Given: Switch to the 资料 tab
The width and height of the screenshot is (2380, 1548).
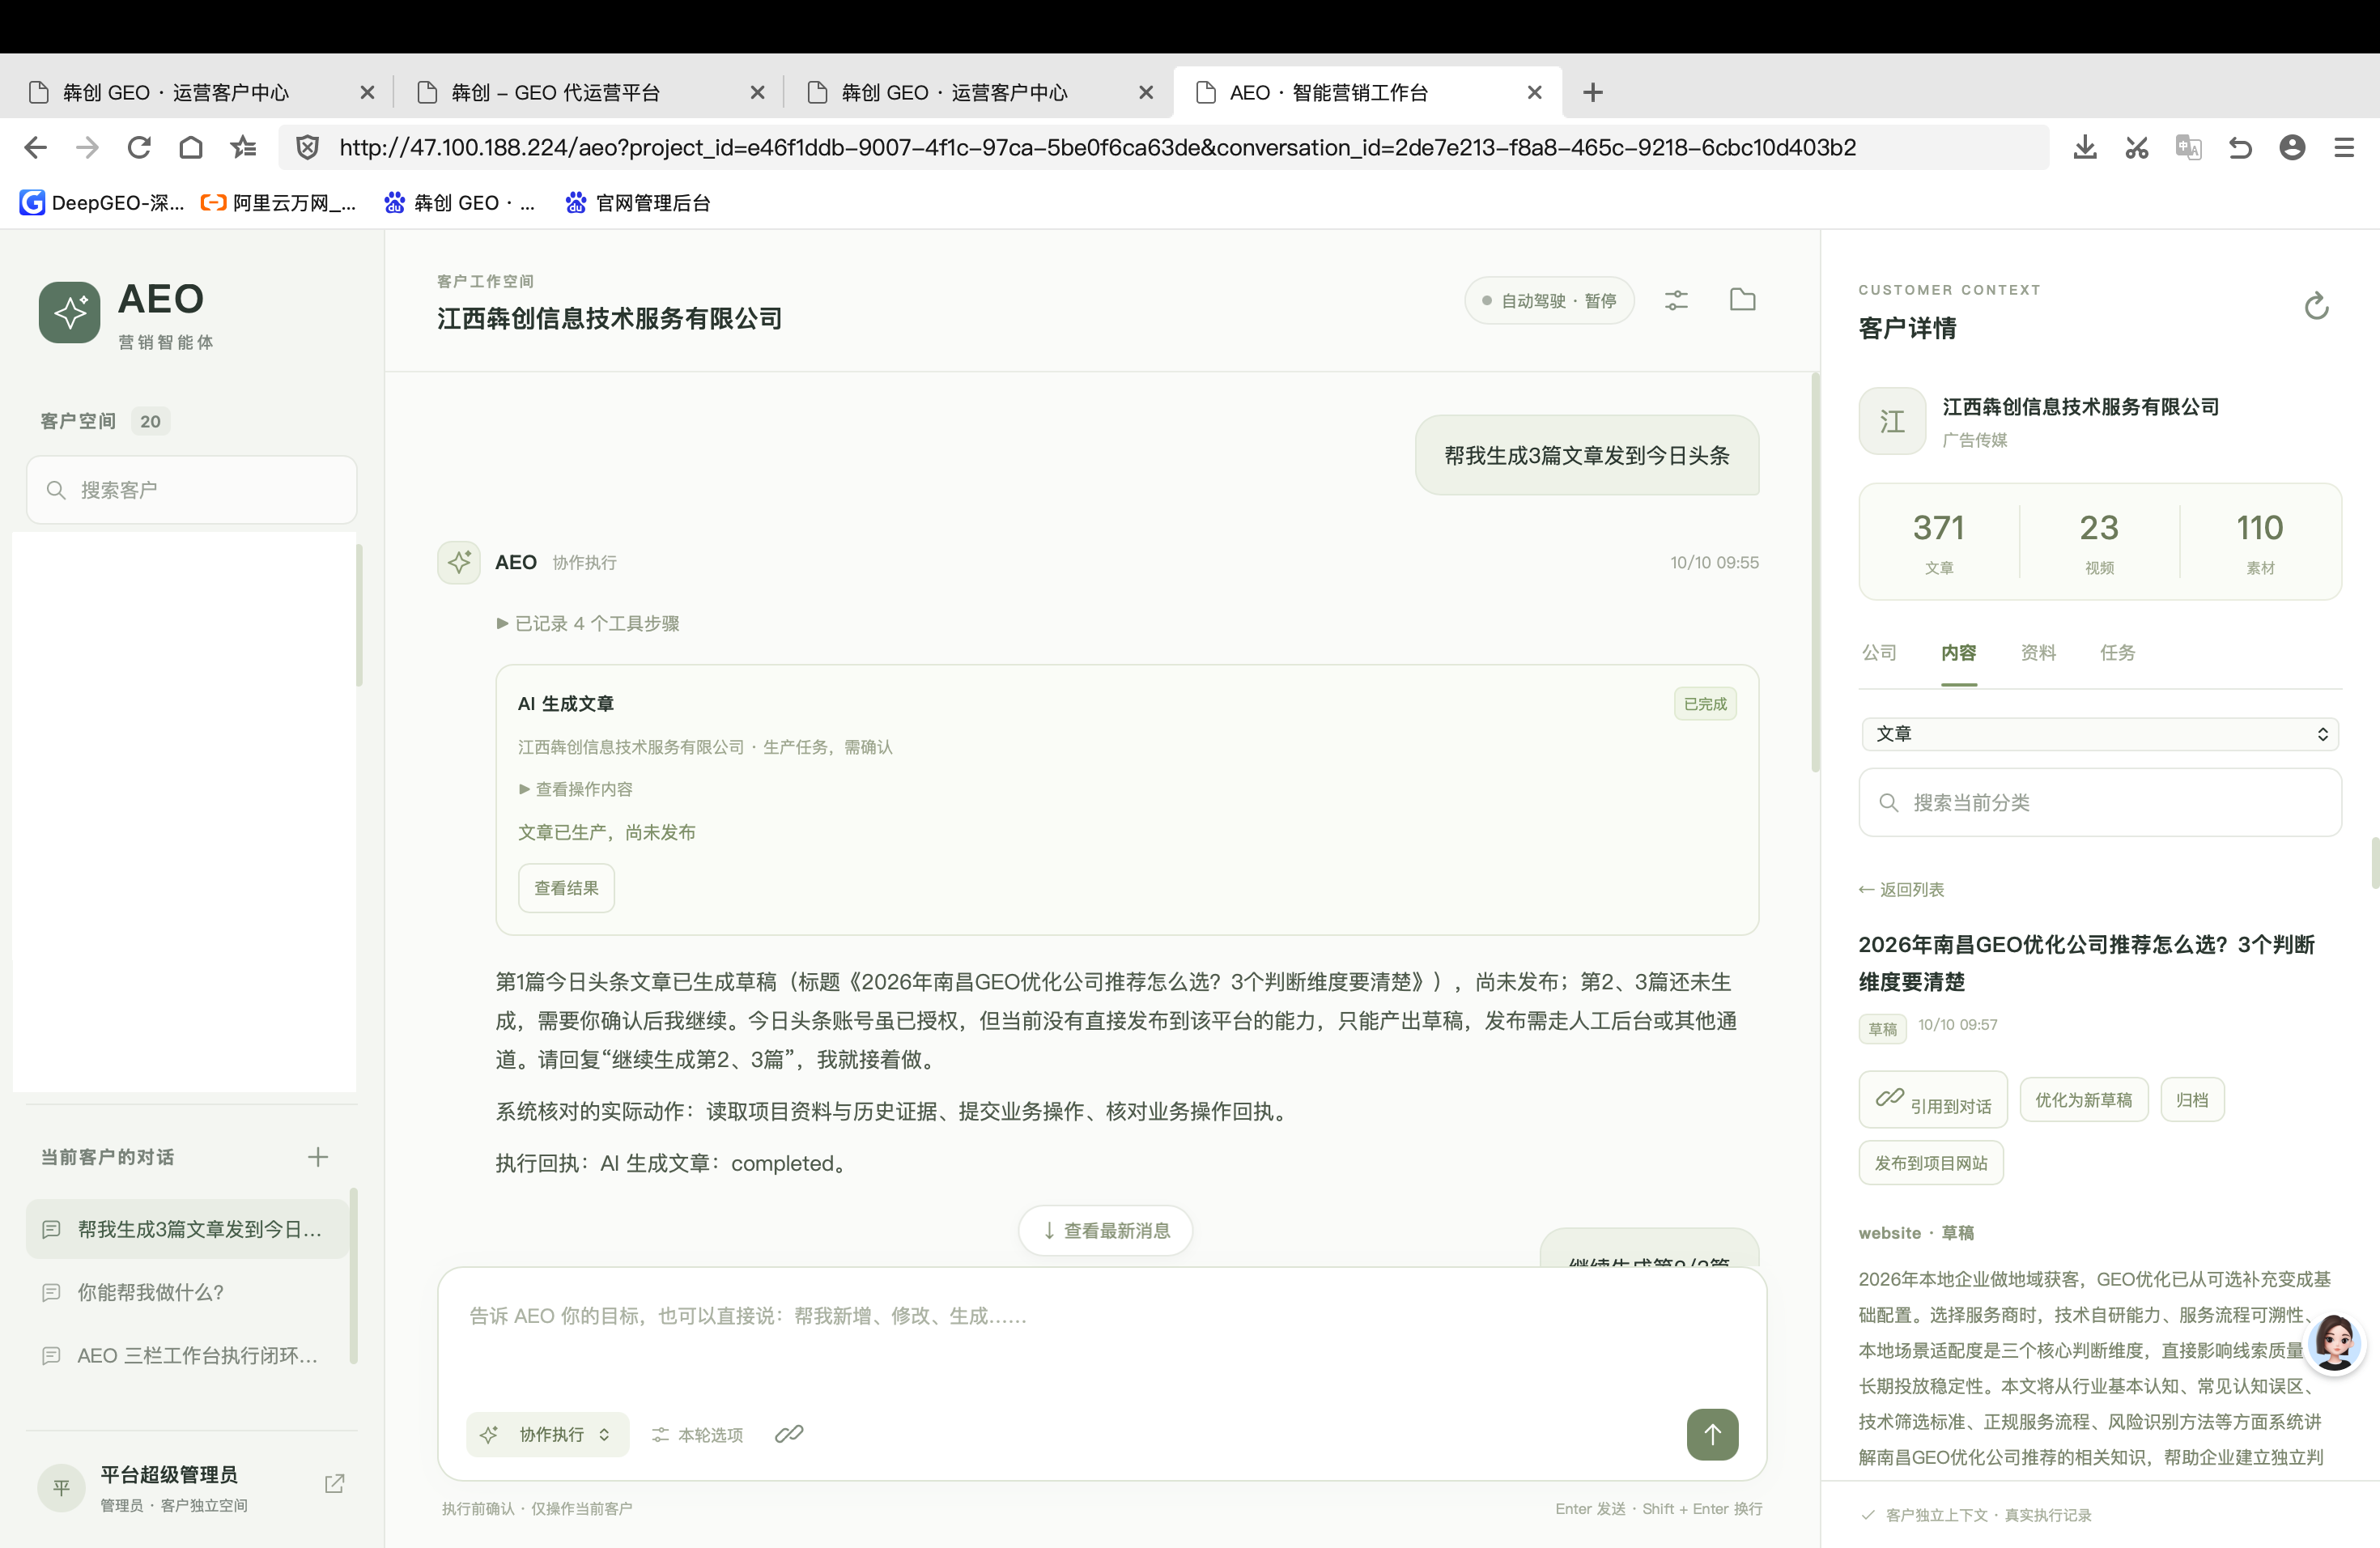Looking at the screenshot, I should [x=2038, y=653].
